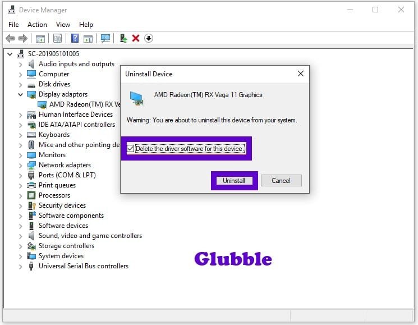
Task: Select the AMD Radeon(TM) RX tree item
Action: (x=85, y=104)
